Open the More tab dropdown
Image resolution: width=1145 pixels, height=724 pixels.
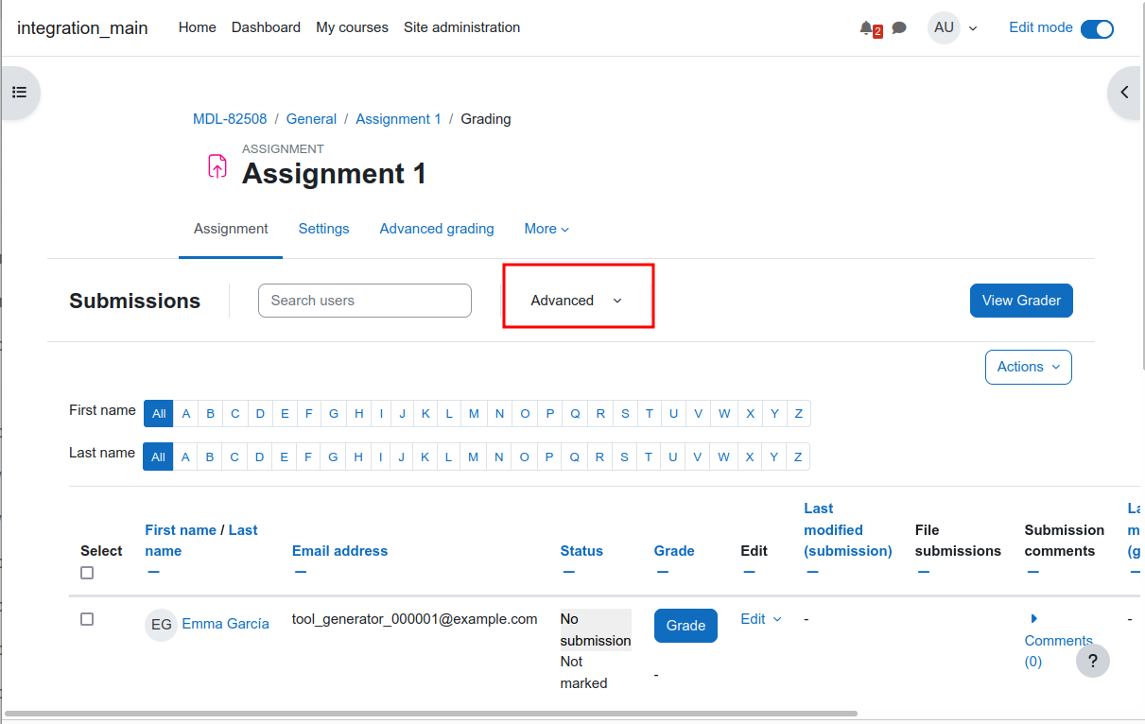(x=546, y=229)
